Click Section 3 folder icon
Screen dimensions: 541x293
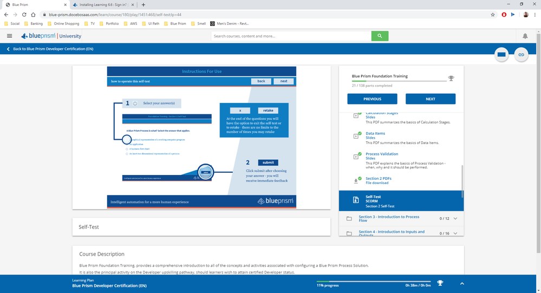349,218
